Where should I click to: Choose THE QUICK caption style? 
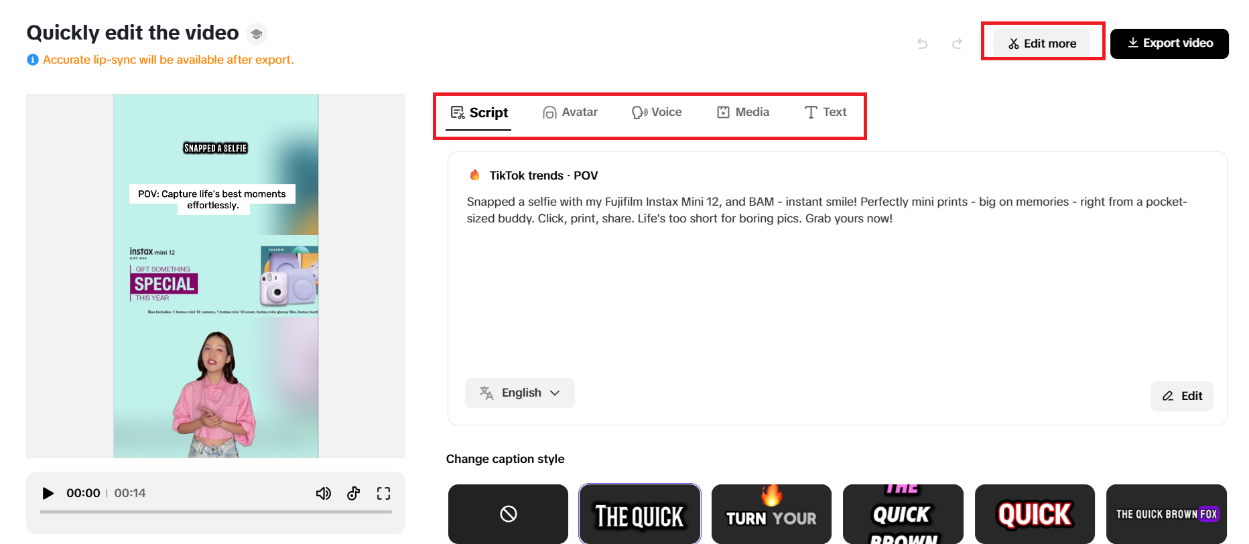(x=640, y=514)
